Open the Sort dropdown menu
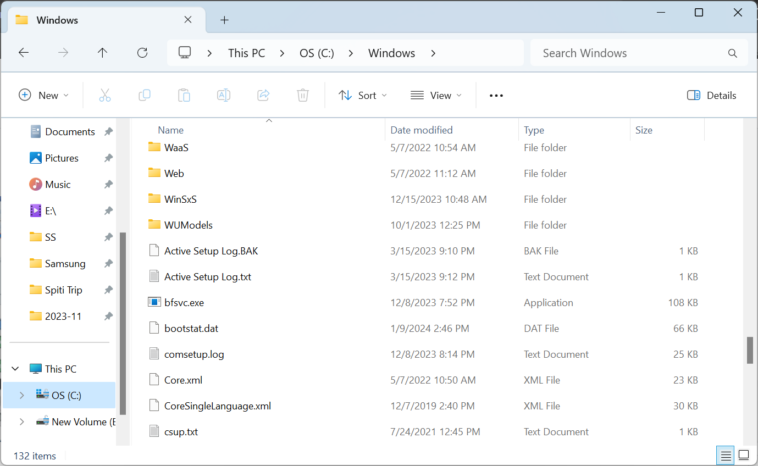 363,95
